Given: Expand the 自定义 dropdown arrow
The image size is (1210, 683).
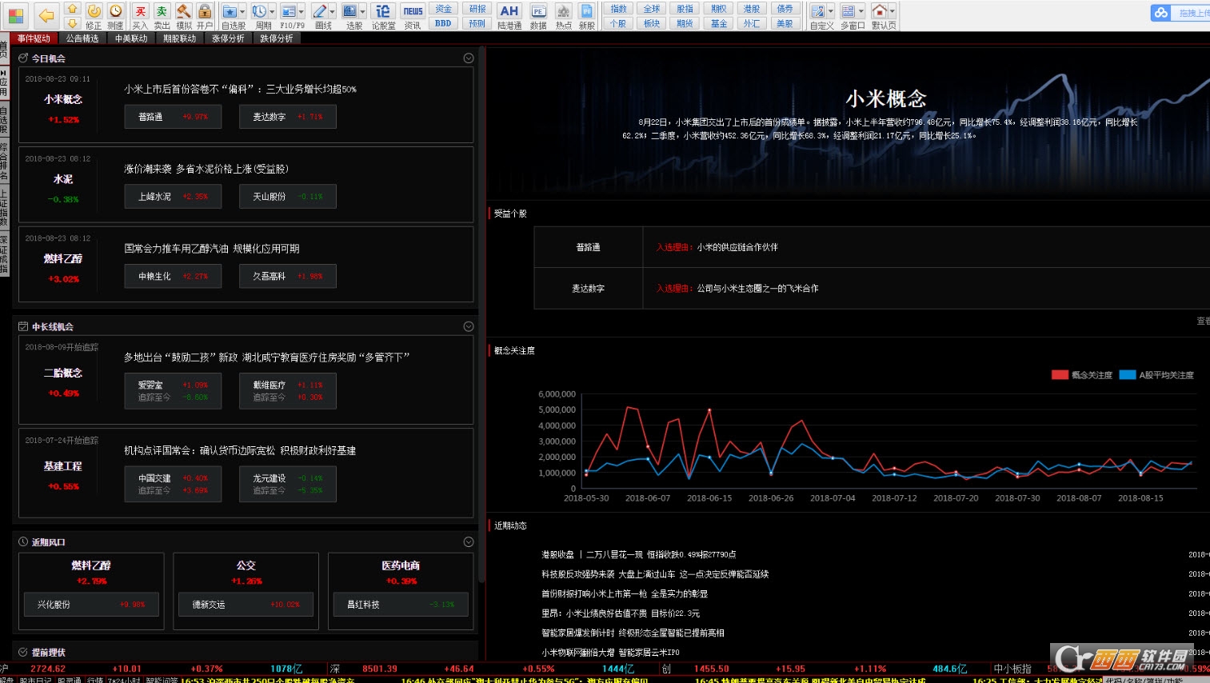Looking at the screenshot, I should click(x=831, y=12).
